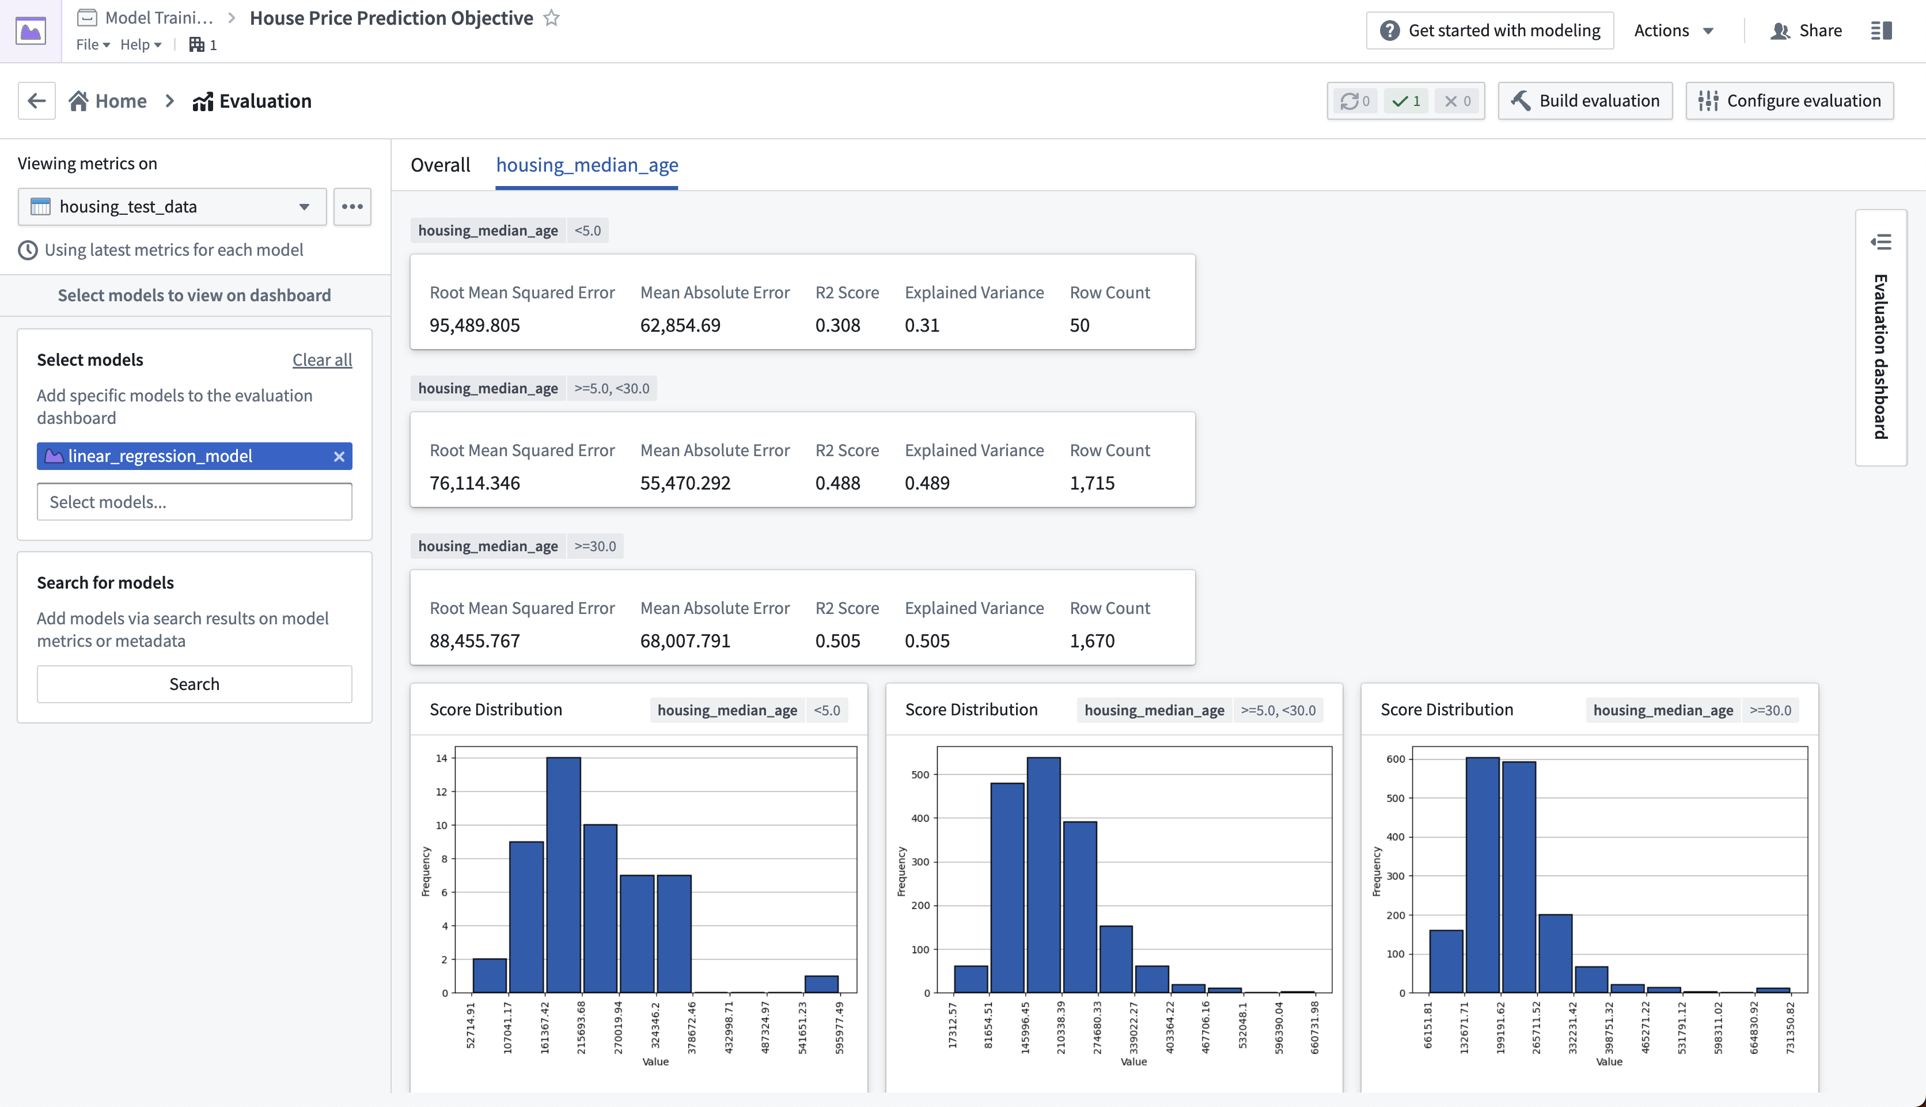Open the housing_test_data dataset dropdown
The image size is (1926, 1107).
(173, 207)
